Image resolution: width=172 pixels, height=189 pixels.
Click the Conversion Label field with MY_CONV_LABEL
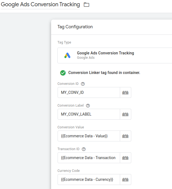(x=89, y=114)
